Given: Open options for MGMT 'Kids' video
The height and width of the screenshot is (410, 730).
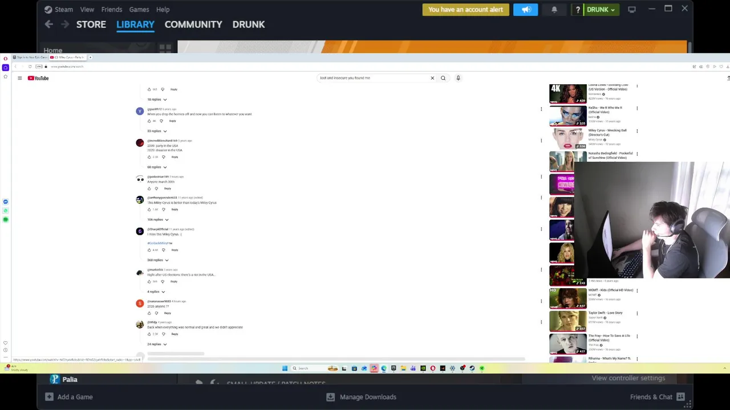Looking at the screenshot, I should (x=637, y=290).
